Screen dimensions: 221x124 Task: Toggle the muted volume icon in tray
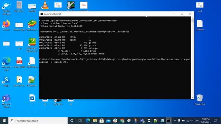click(191, 121)
